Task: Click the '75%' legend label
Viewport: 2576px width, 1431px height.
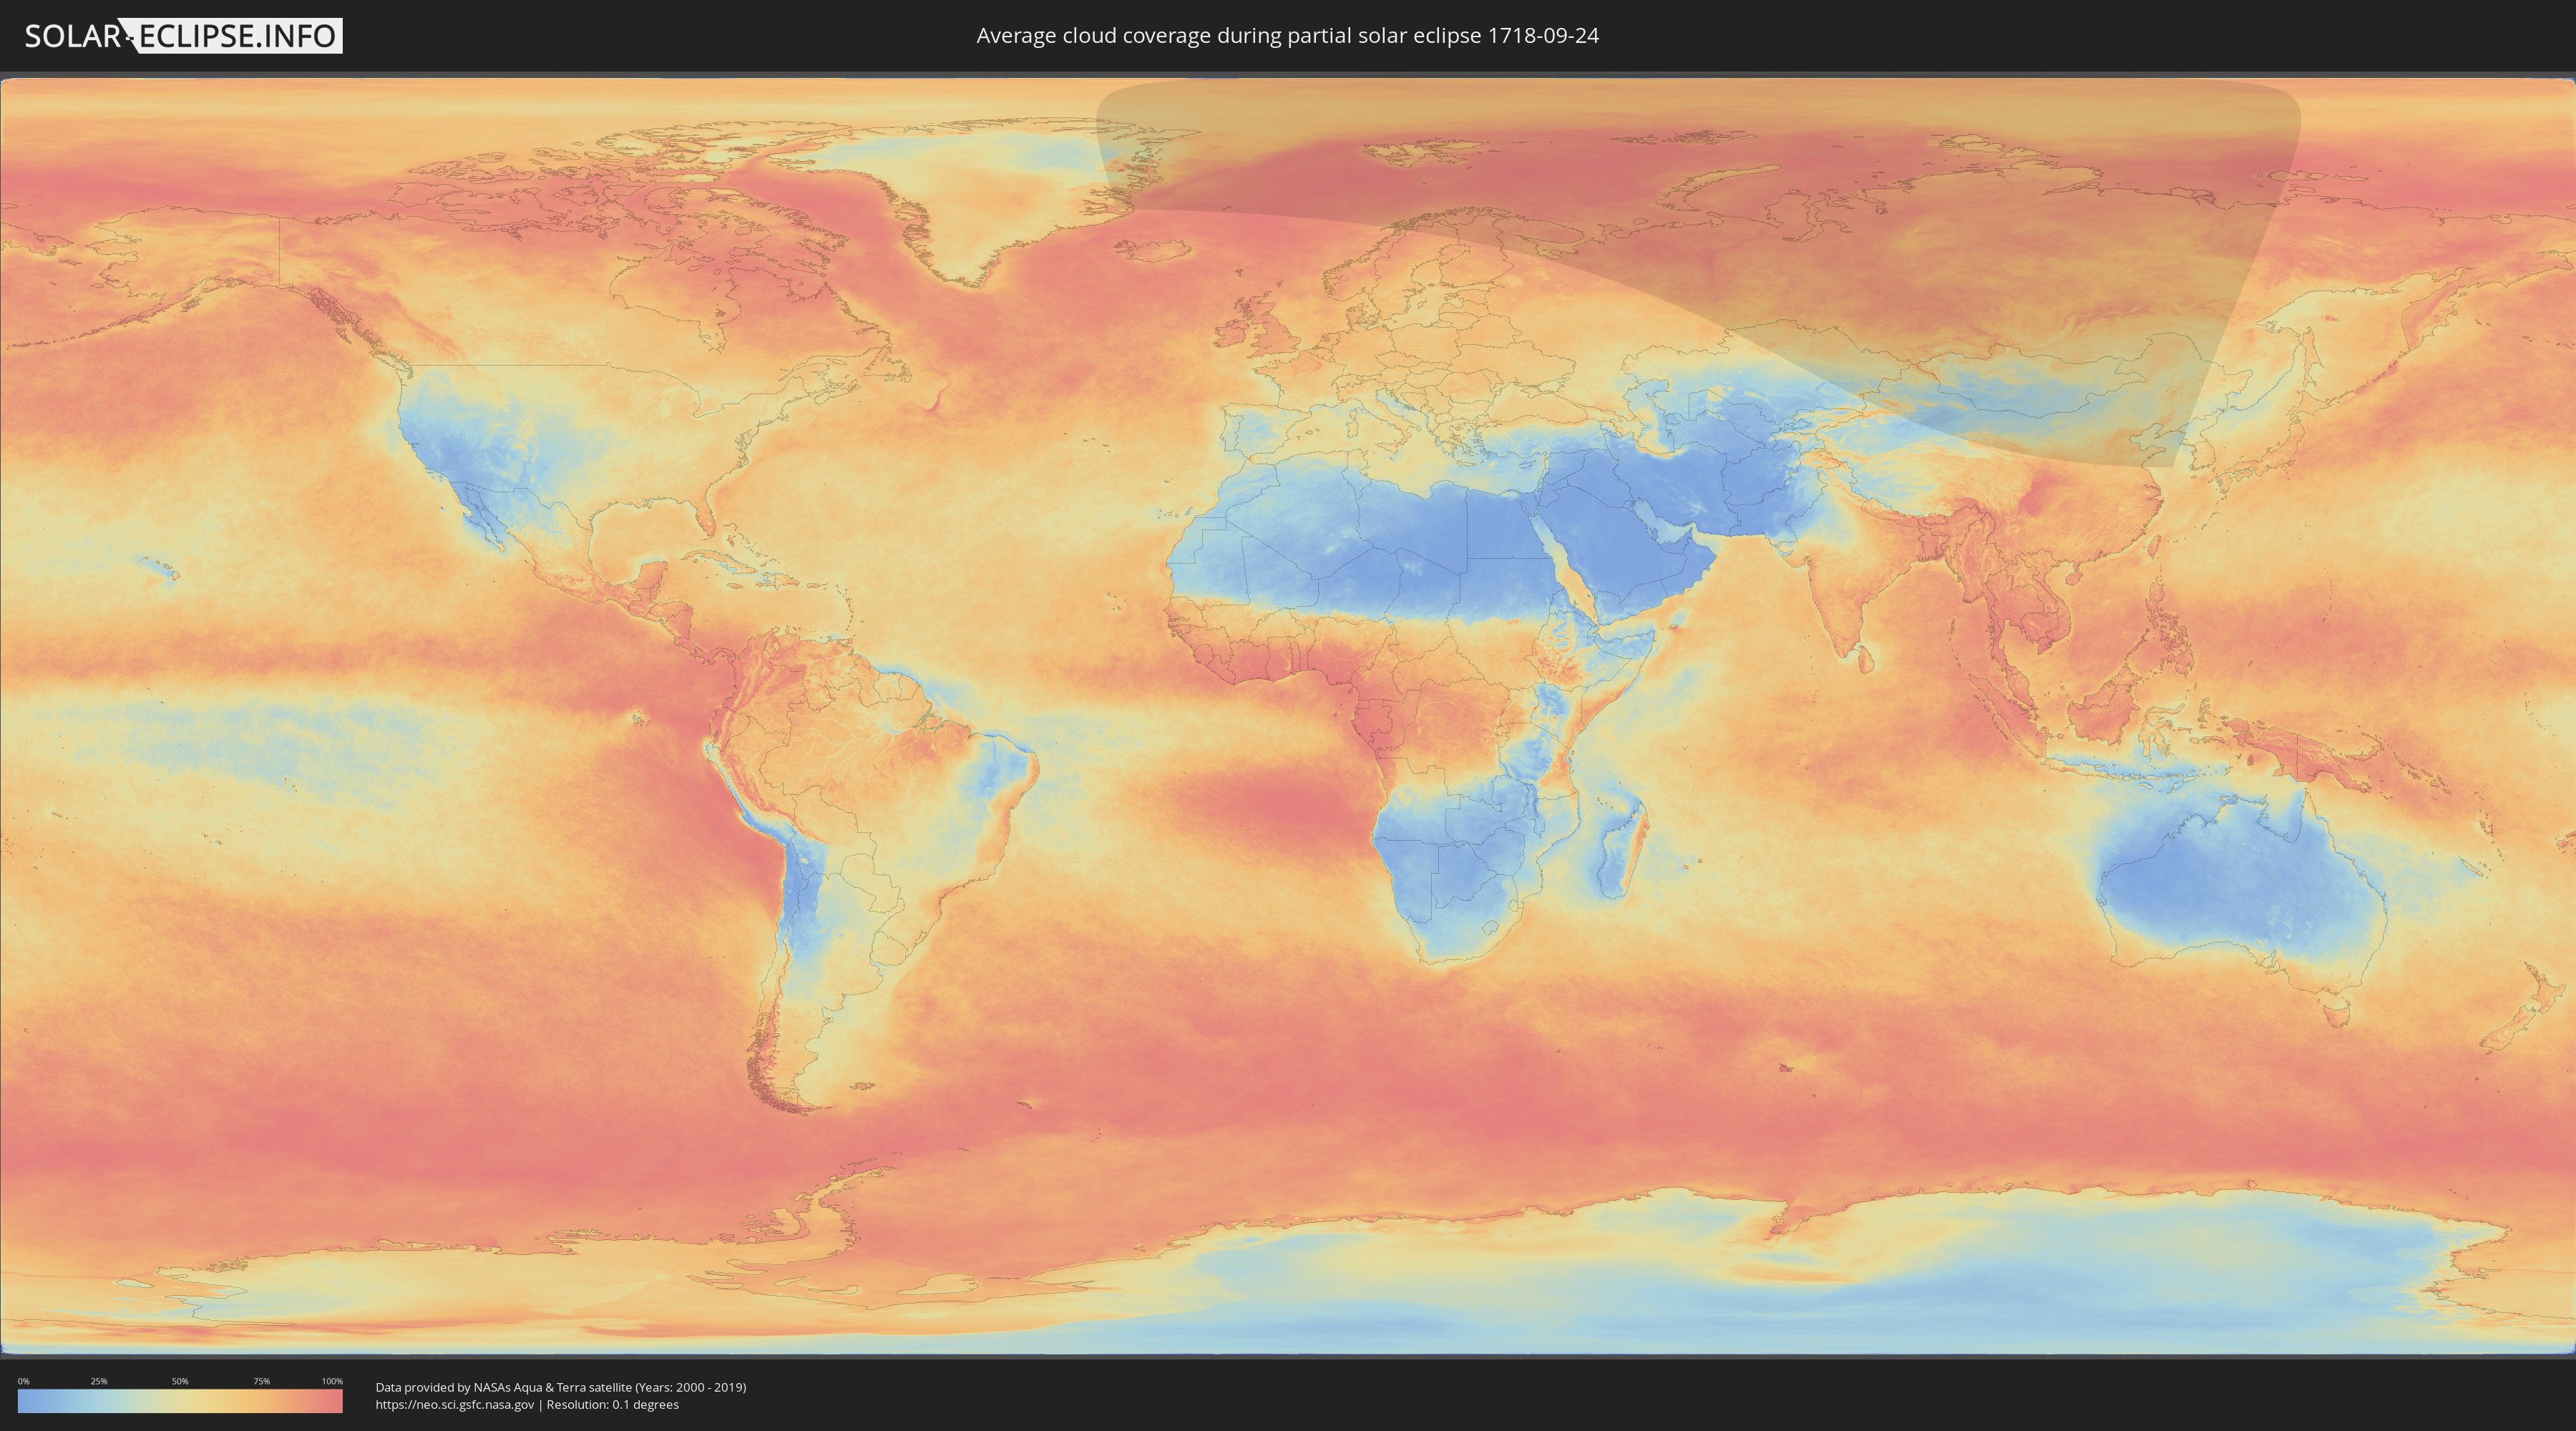Action: click(261, 1381)
